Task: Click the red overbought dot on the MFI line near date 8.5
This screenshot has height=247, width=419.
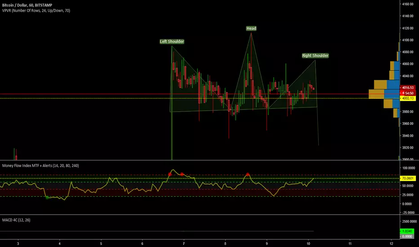Action: tap(248, 175)
